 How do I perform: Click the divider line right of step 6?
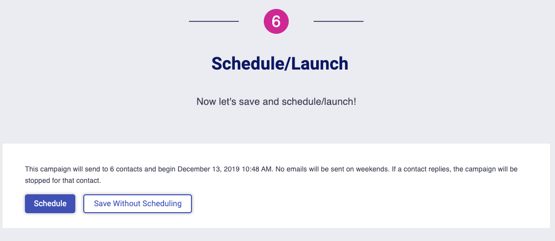pyautogui.click(x=339, y=21)
